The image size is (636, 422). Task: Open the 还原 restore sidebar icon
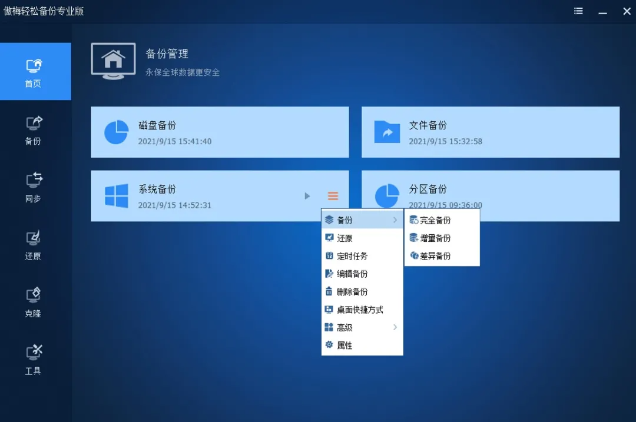point(34,238)
